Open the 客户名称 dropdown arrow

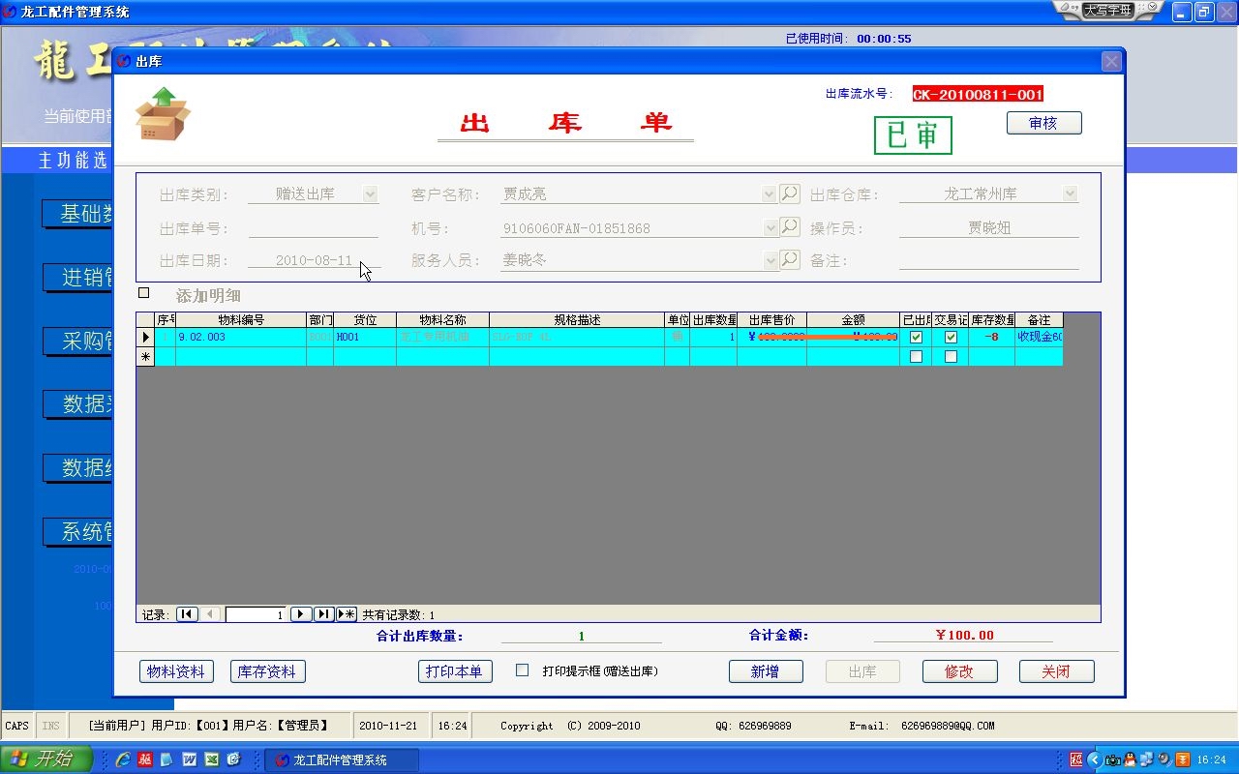[770, 194]
